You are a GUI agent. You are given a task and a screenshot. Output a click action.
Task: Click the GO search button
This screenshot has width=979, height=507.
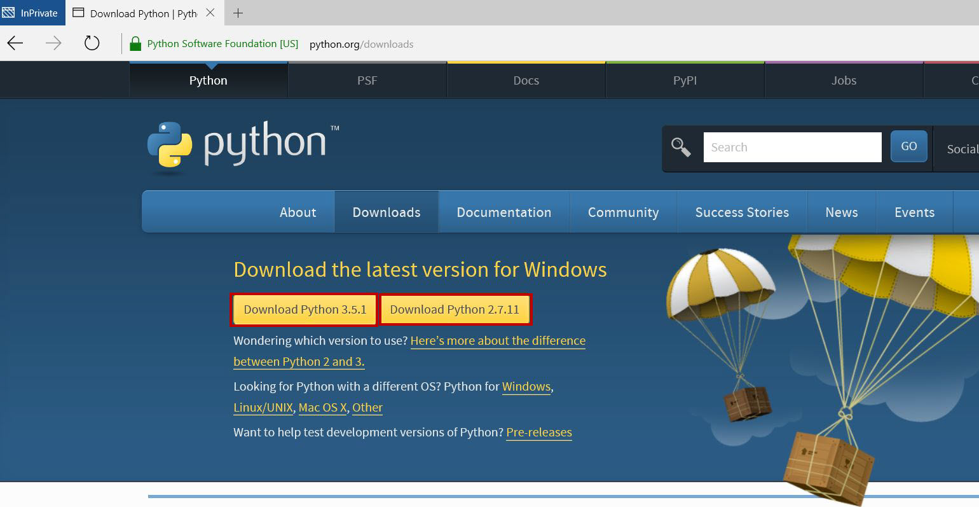point(909,146)
